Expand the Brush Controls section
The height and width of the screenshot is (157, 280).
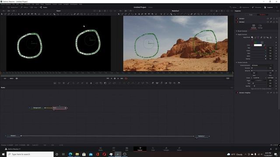click(x=237, y=31)
